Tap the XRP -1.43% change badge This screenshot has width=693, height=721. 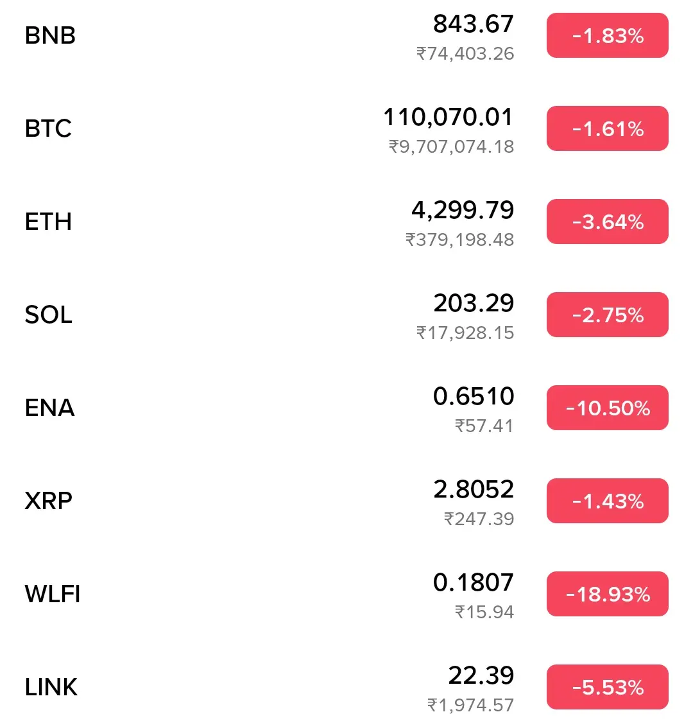[607, 501]
